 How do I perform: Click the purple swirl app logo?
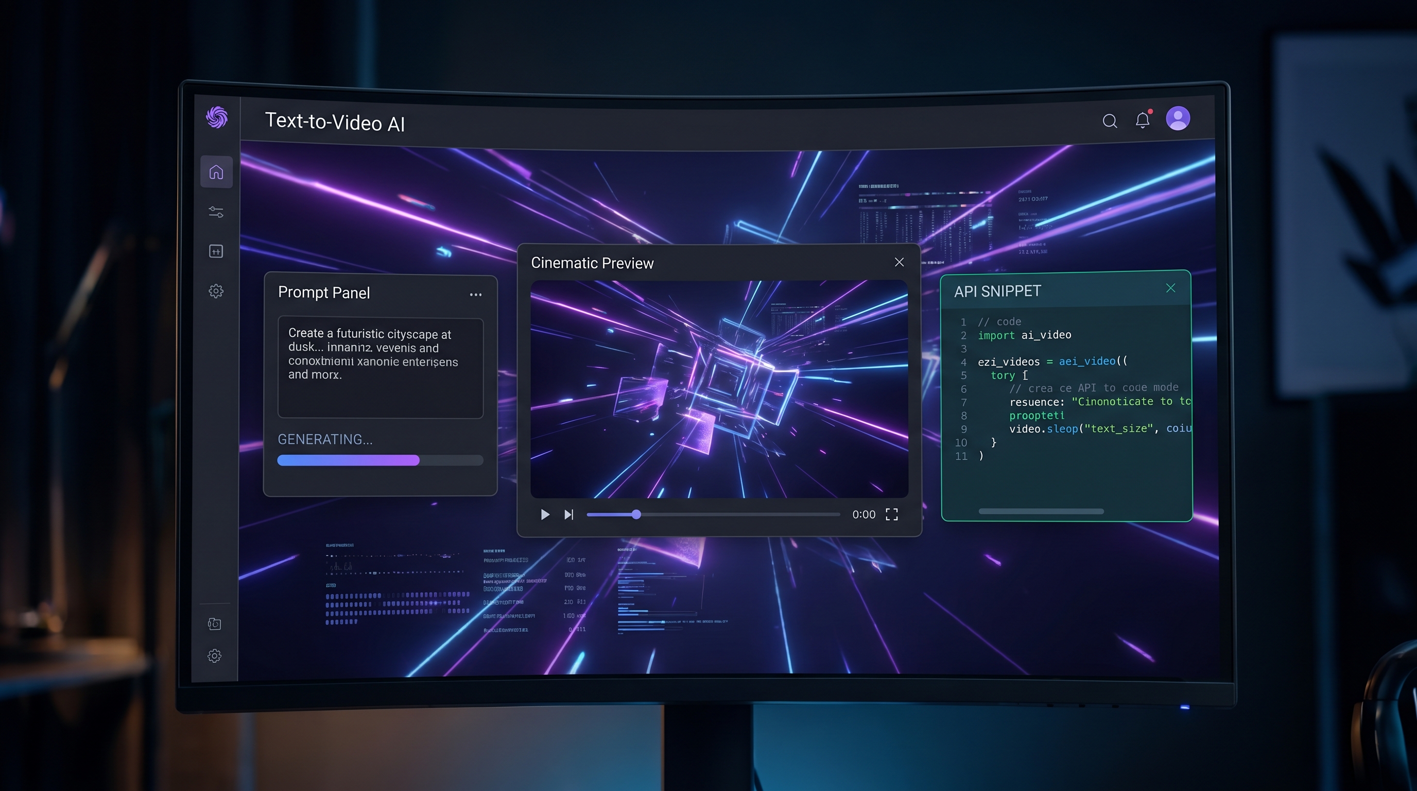(217, 117)
